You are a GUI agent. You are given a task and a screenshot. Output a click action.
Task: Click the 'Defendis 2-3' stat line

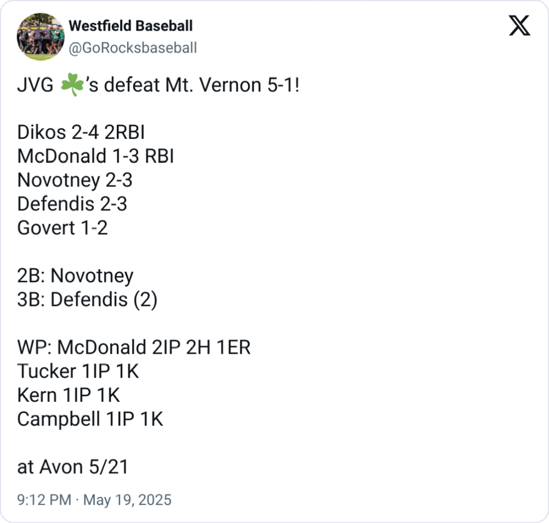pos(72,204)
